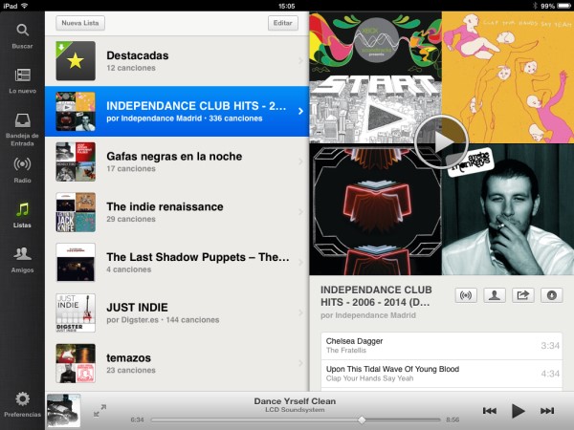
Task: Play the current track in the bottom bar
Action: click(518, 411)
